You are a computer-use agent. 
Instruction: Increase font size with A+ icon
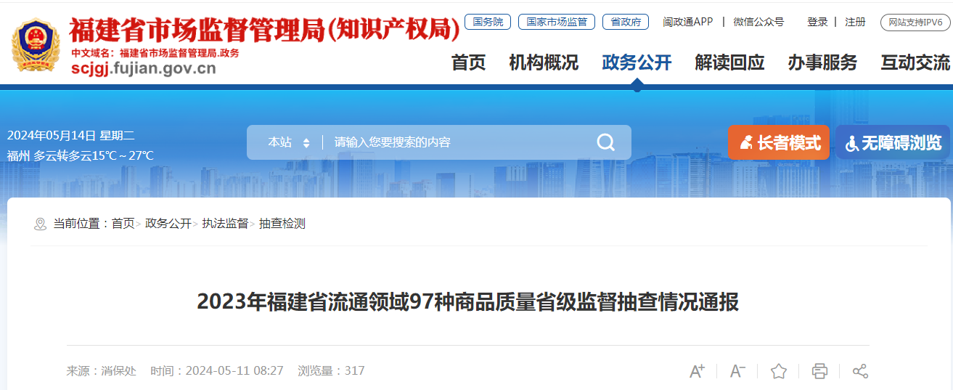click(697, 371)
